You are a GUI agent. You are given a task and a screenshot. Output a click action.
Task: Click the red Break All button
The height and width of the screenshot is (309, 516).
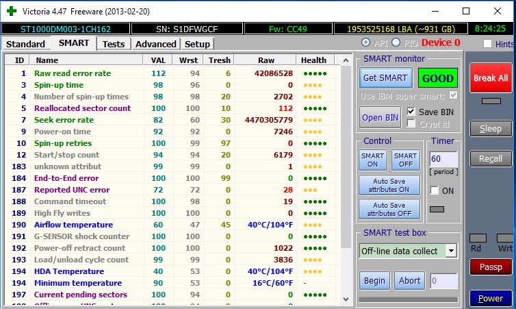(x=490, y=78)
